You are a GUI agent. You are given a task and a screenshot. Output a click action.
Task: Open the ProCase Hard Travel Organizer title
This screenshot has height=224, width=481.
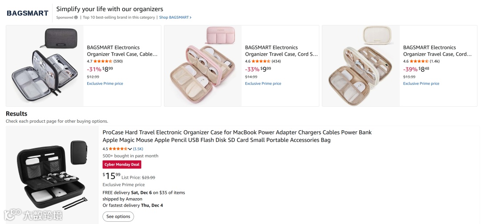click(x=237, y=136)
